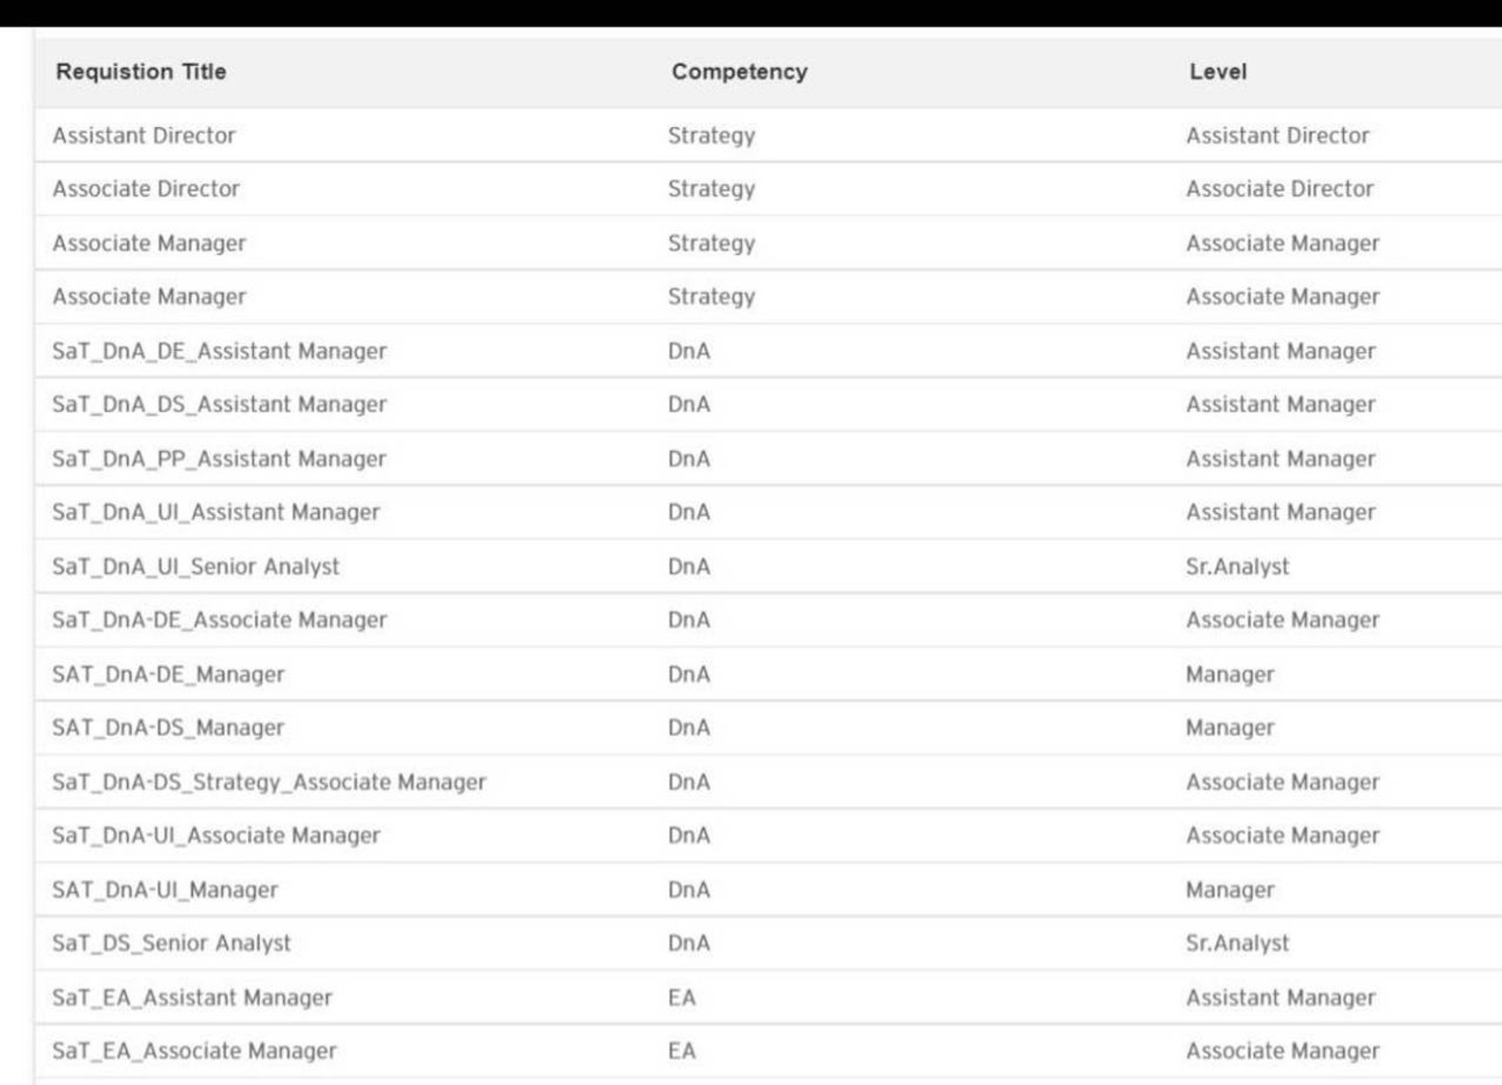The width and height of the screenshot is (1502, 1085).
Task: Open SaT_DnA_UI_Senior Analyst requisition
Action: point(196,567)
